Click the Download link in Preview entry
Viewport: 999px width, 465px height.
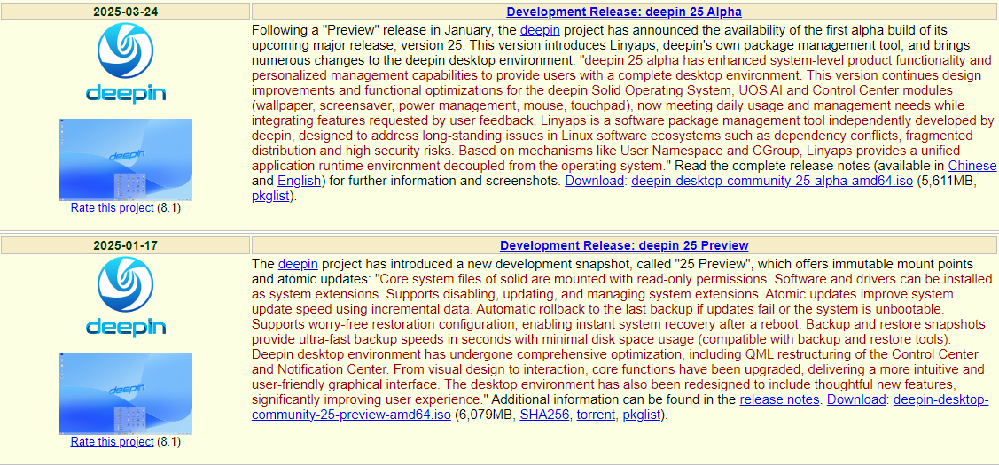[x=856, y=400]
